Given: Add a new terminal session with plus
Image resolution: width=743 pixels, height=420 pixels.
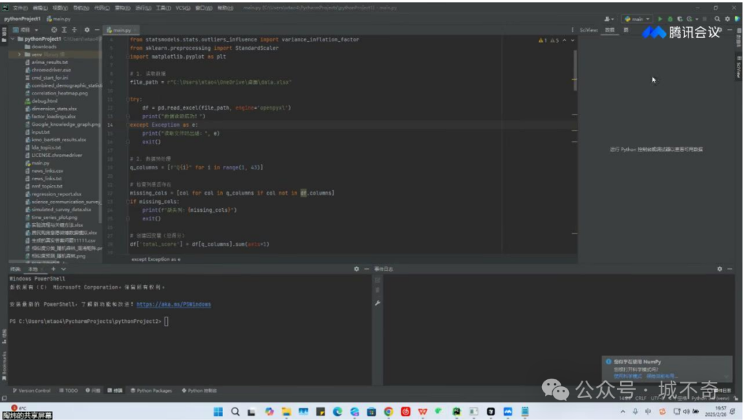Looking at the screenshot, I should pyautogui.click(x=53, y=269).
